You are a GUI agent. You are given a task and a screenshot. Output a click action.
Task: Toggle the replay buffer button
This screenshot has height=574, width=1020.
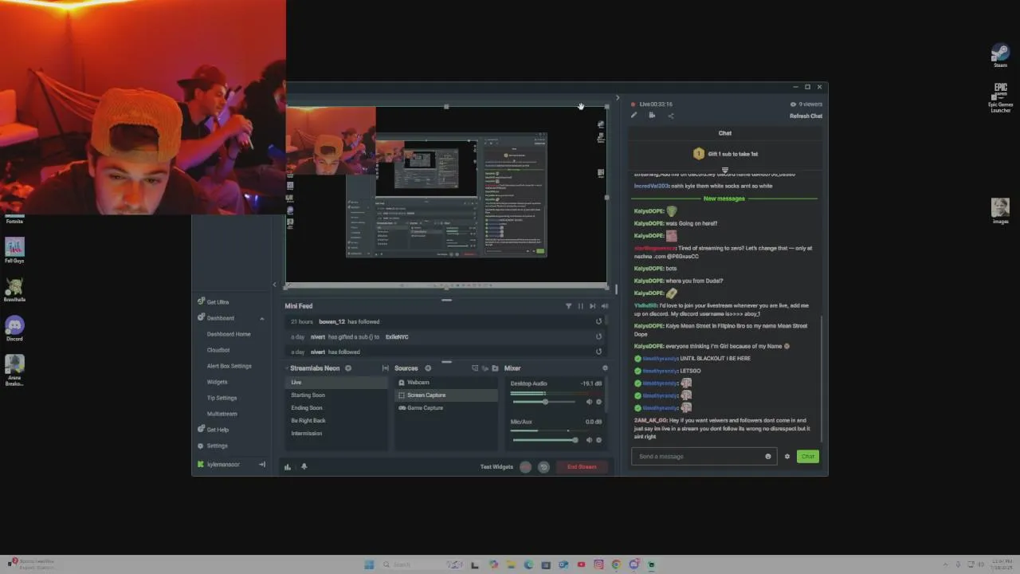tap(543, 466)
